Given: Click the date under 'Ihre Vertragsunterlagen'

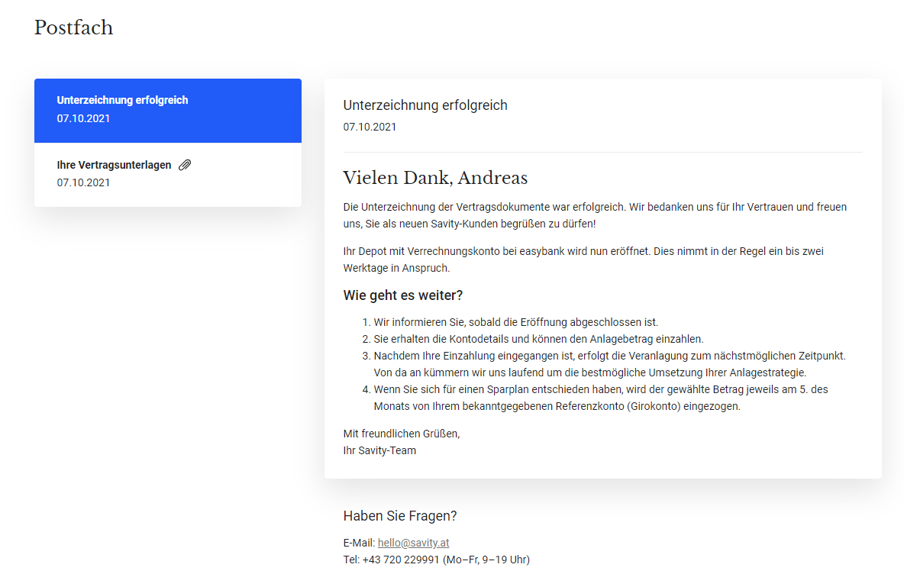Looking at the screenshot, I should pos(83,182).
